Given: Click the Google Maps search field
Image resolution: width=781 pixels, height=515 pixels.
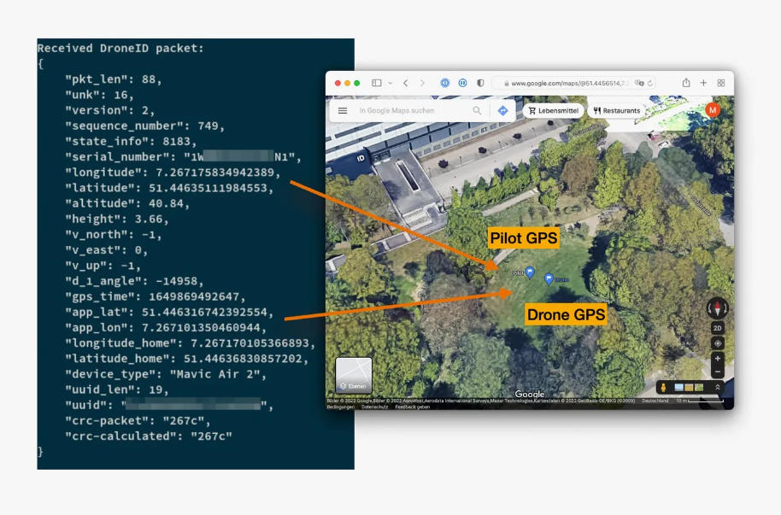Looking at the screenshot, I should point(410,111).
